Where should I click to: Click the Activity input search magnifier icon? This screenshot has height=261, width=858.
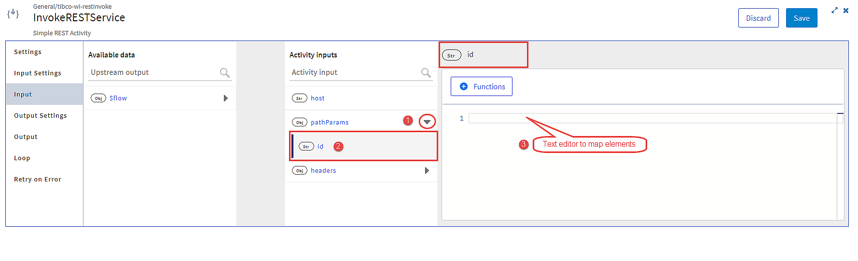426,72
